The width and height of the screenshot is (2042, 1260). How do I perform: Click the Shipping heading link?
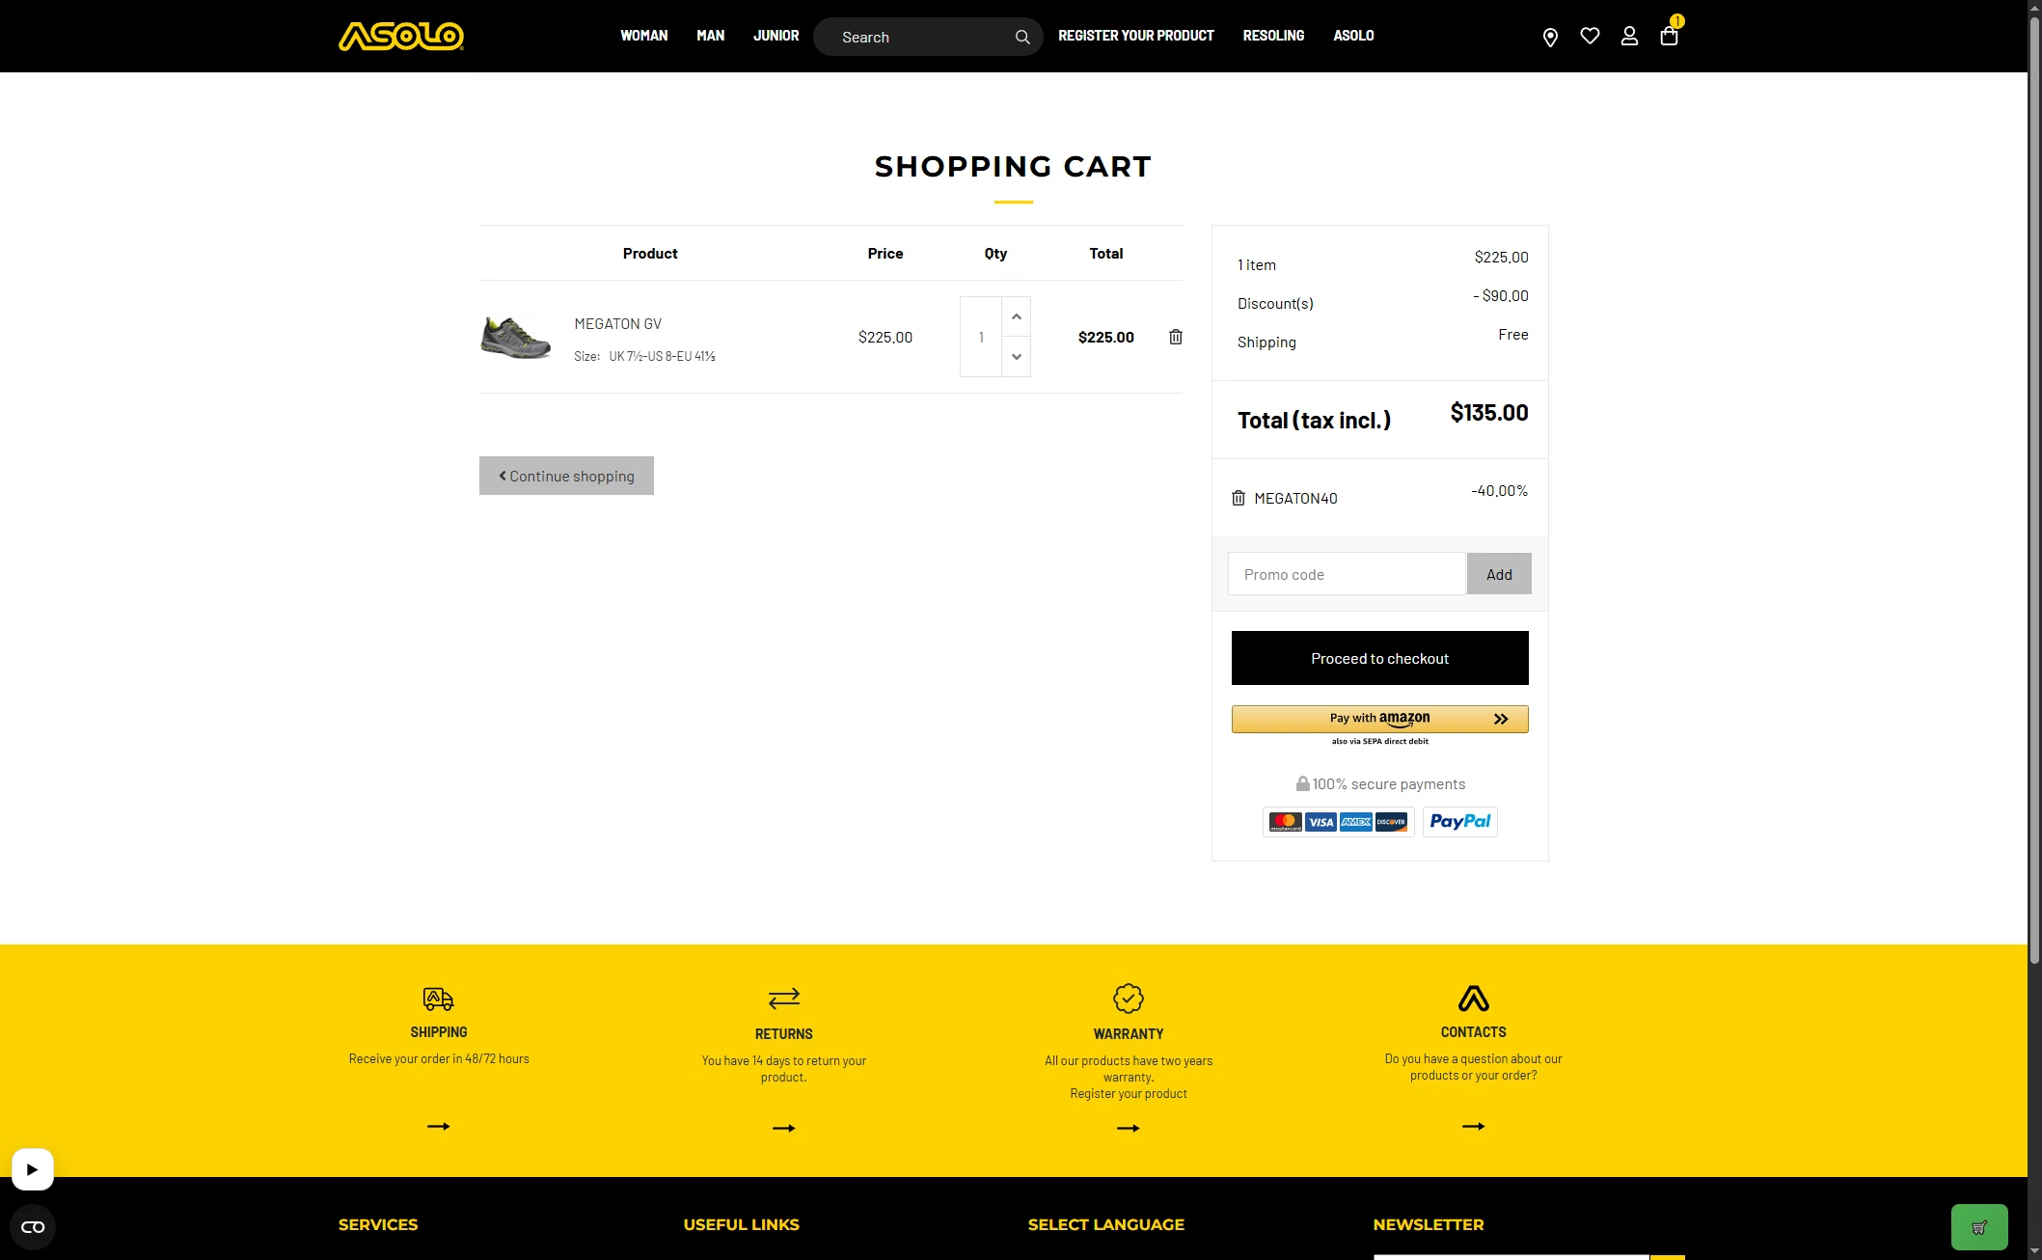[439, 1032]
